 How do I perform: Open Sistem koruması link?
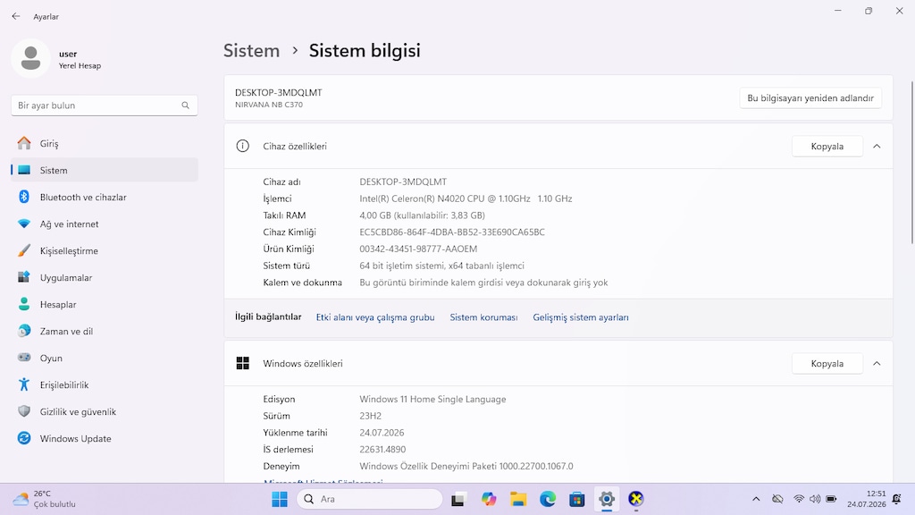click(x=483, y=317)
